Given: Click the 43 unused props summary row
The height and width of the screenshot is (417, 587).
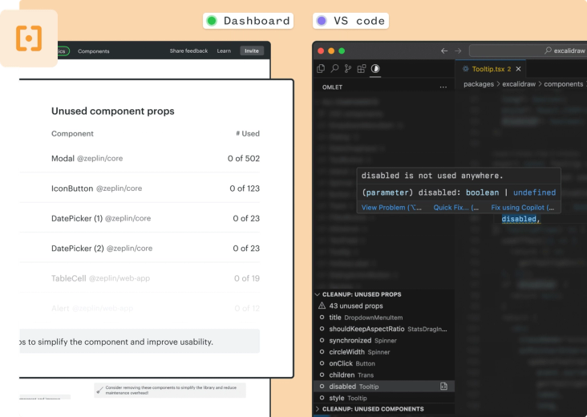Looking at the screenshot, I should 384,306.
